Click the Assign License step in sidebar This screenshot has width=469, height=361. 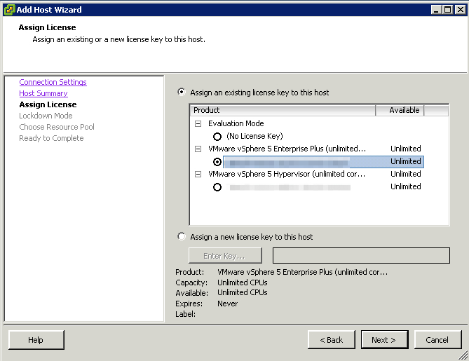[x=48, y=104]
